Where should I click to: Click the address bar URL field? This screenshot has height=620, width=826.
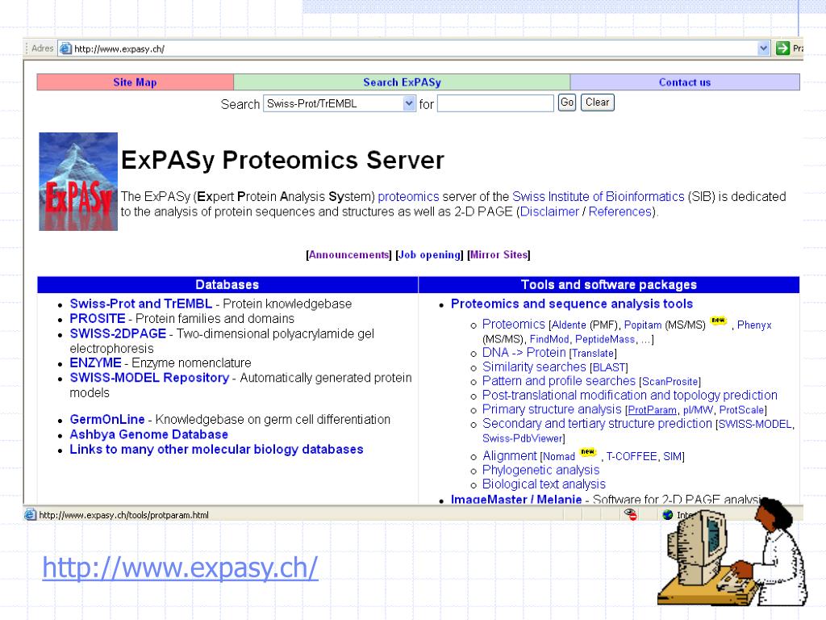(414, 48)
